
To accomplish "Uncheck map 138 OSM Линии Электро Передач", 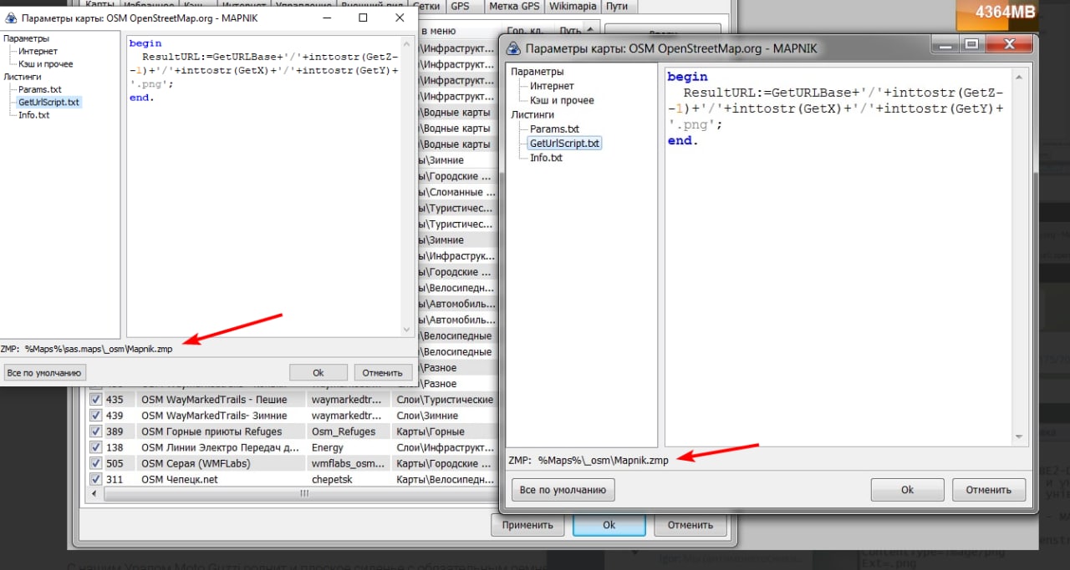I will [x=95, y=447].
